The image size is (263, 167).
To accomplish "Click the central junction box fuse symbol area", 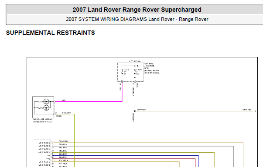I will (x=130, y=72).
